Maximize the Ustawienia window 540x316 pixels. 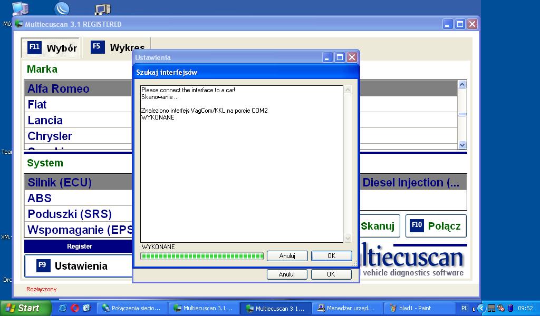coord(340,57)
